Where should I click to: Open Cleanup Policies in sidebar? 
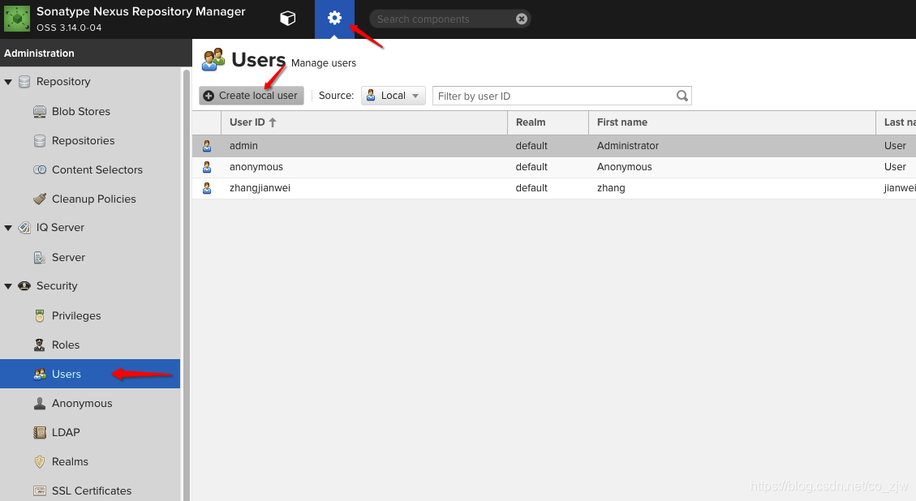coord(90,199)
